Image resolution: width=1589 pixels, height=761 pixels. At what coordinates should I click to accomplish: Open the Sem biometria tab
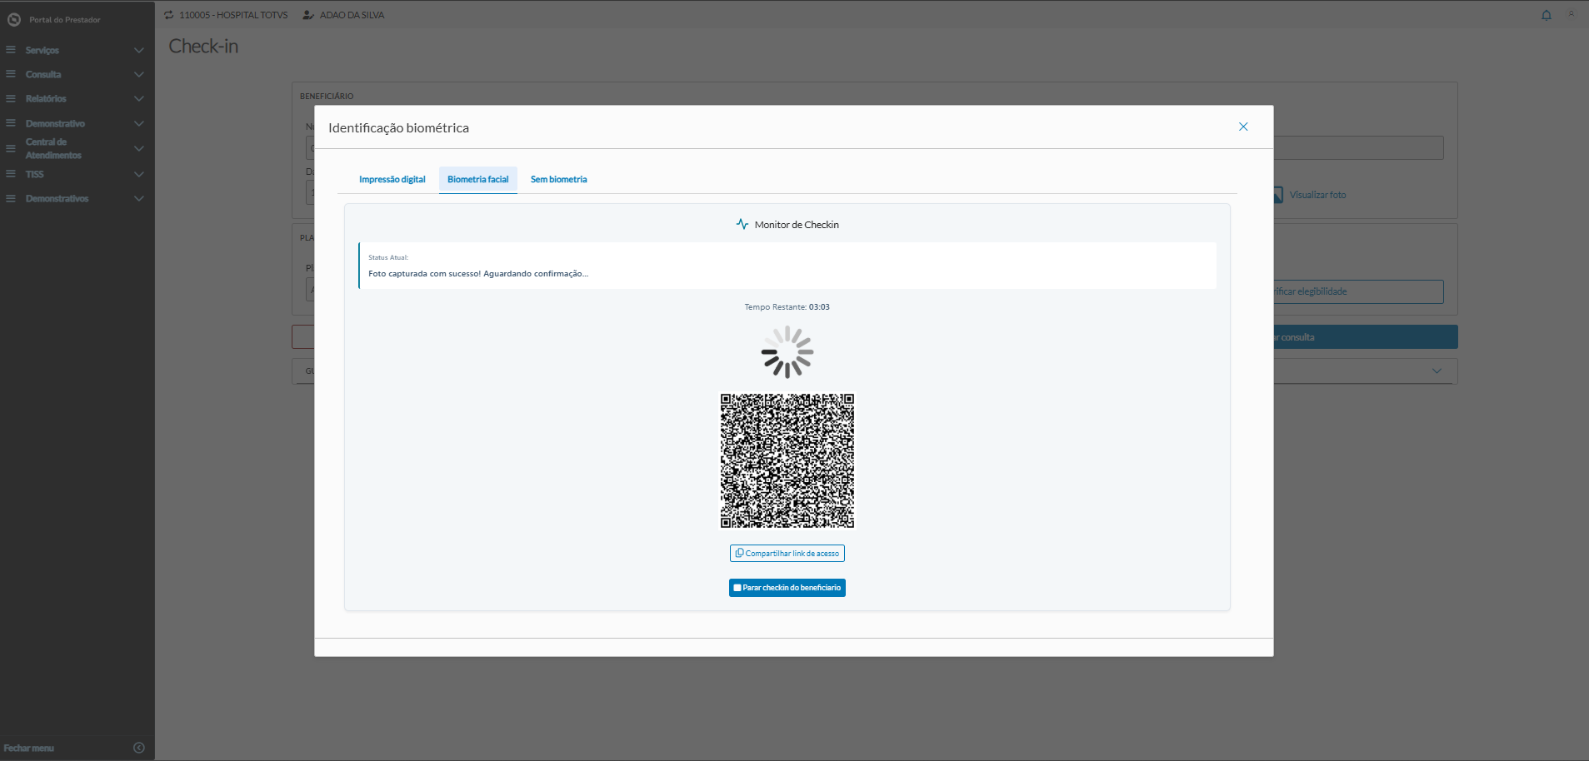pos(559,180)
